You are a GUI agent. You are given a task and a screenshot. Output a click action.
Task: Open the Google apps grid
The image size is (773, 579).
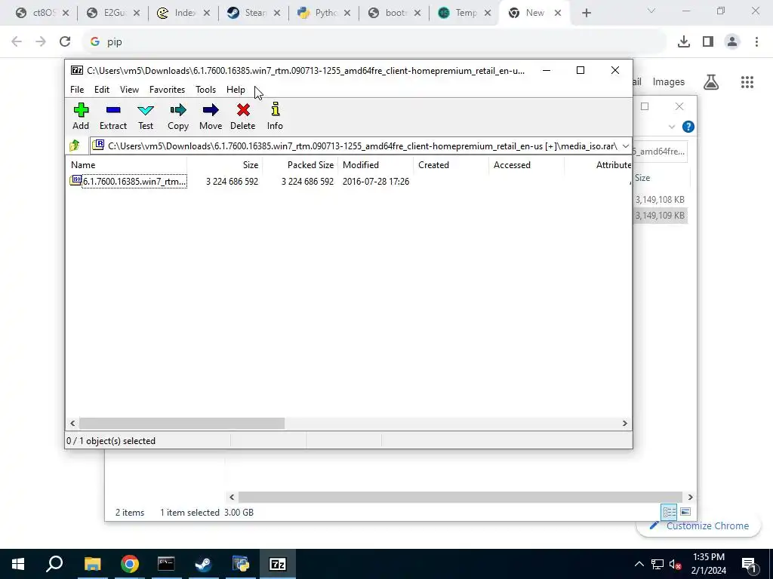pos(747,82)
